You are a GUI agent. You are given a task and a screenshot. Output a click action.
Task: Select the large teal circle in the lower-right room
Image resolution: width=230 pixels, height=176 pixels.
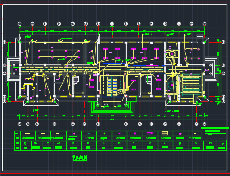coord(172,85)
